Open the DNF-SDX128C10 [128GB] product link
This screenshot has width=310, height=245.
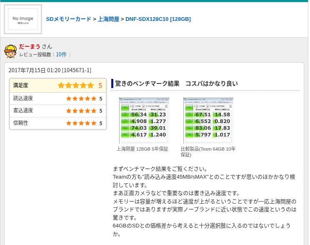(158, 19)
